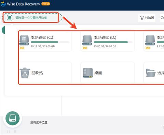
Task: Click the funnel filter icon
Action: [142, 18]
